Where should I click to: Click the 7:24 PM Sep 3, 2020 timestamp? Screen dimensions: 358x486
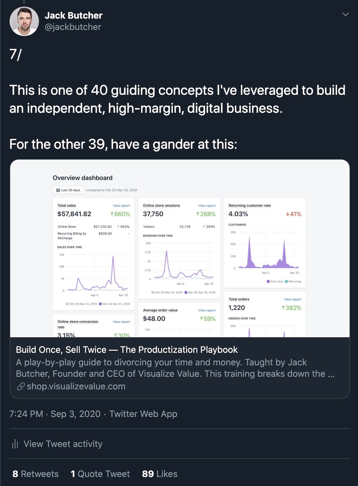click(x=55, y=414)
